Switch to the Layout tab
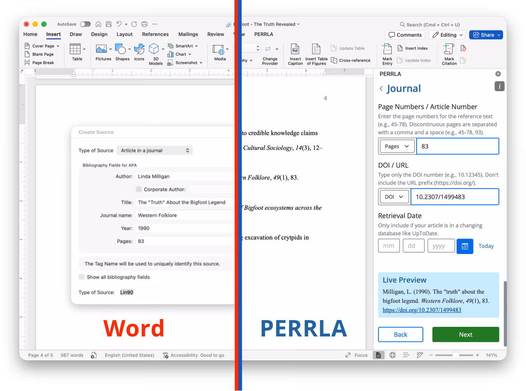 coord(125,34)
